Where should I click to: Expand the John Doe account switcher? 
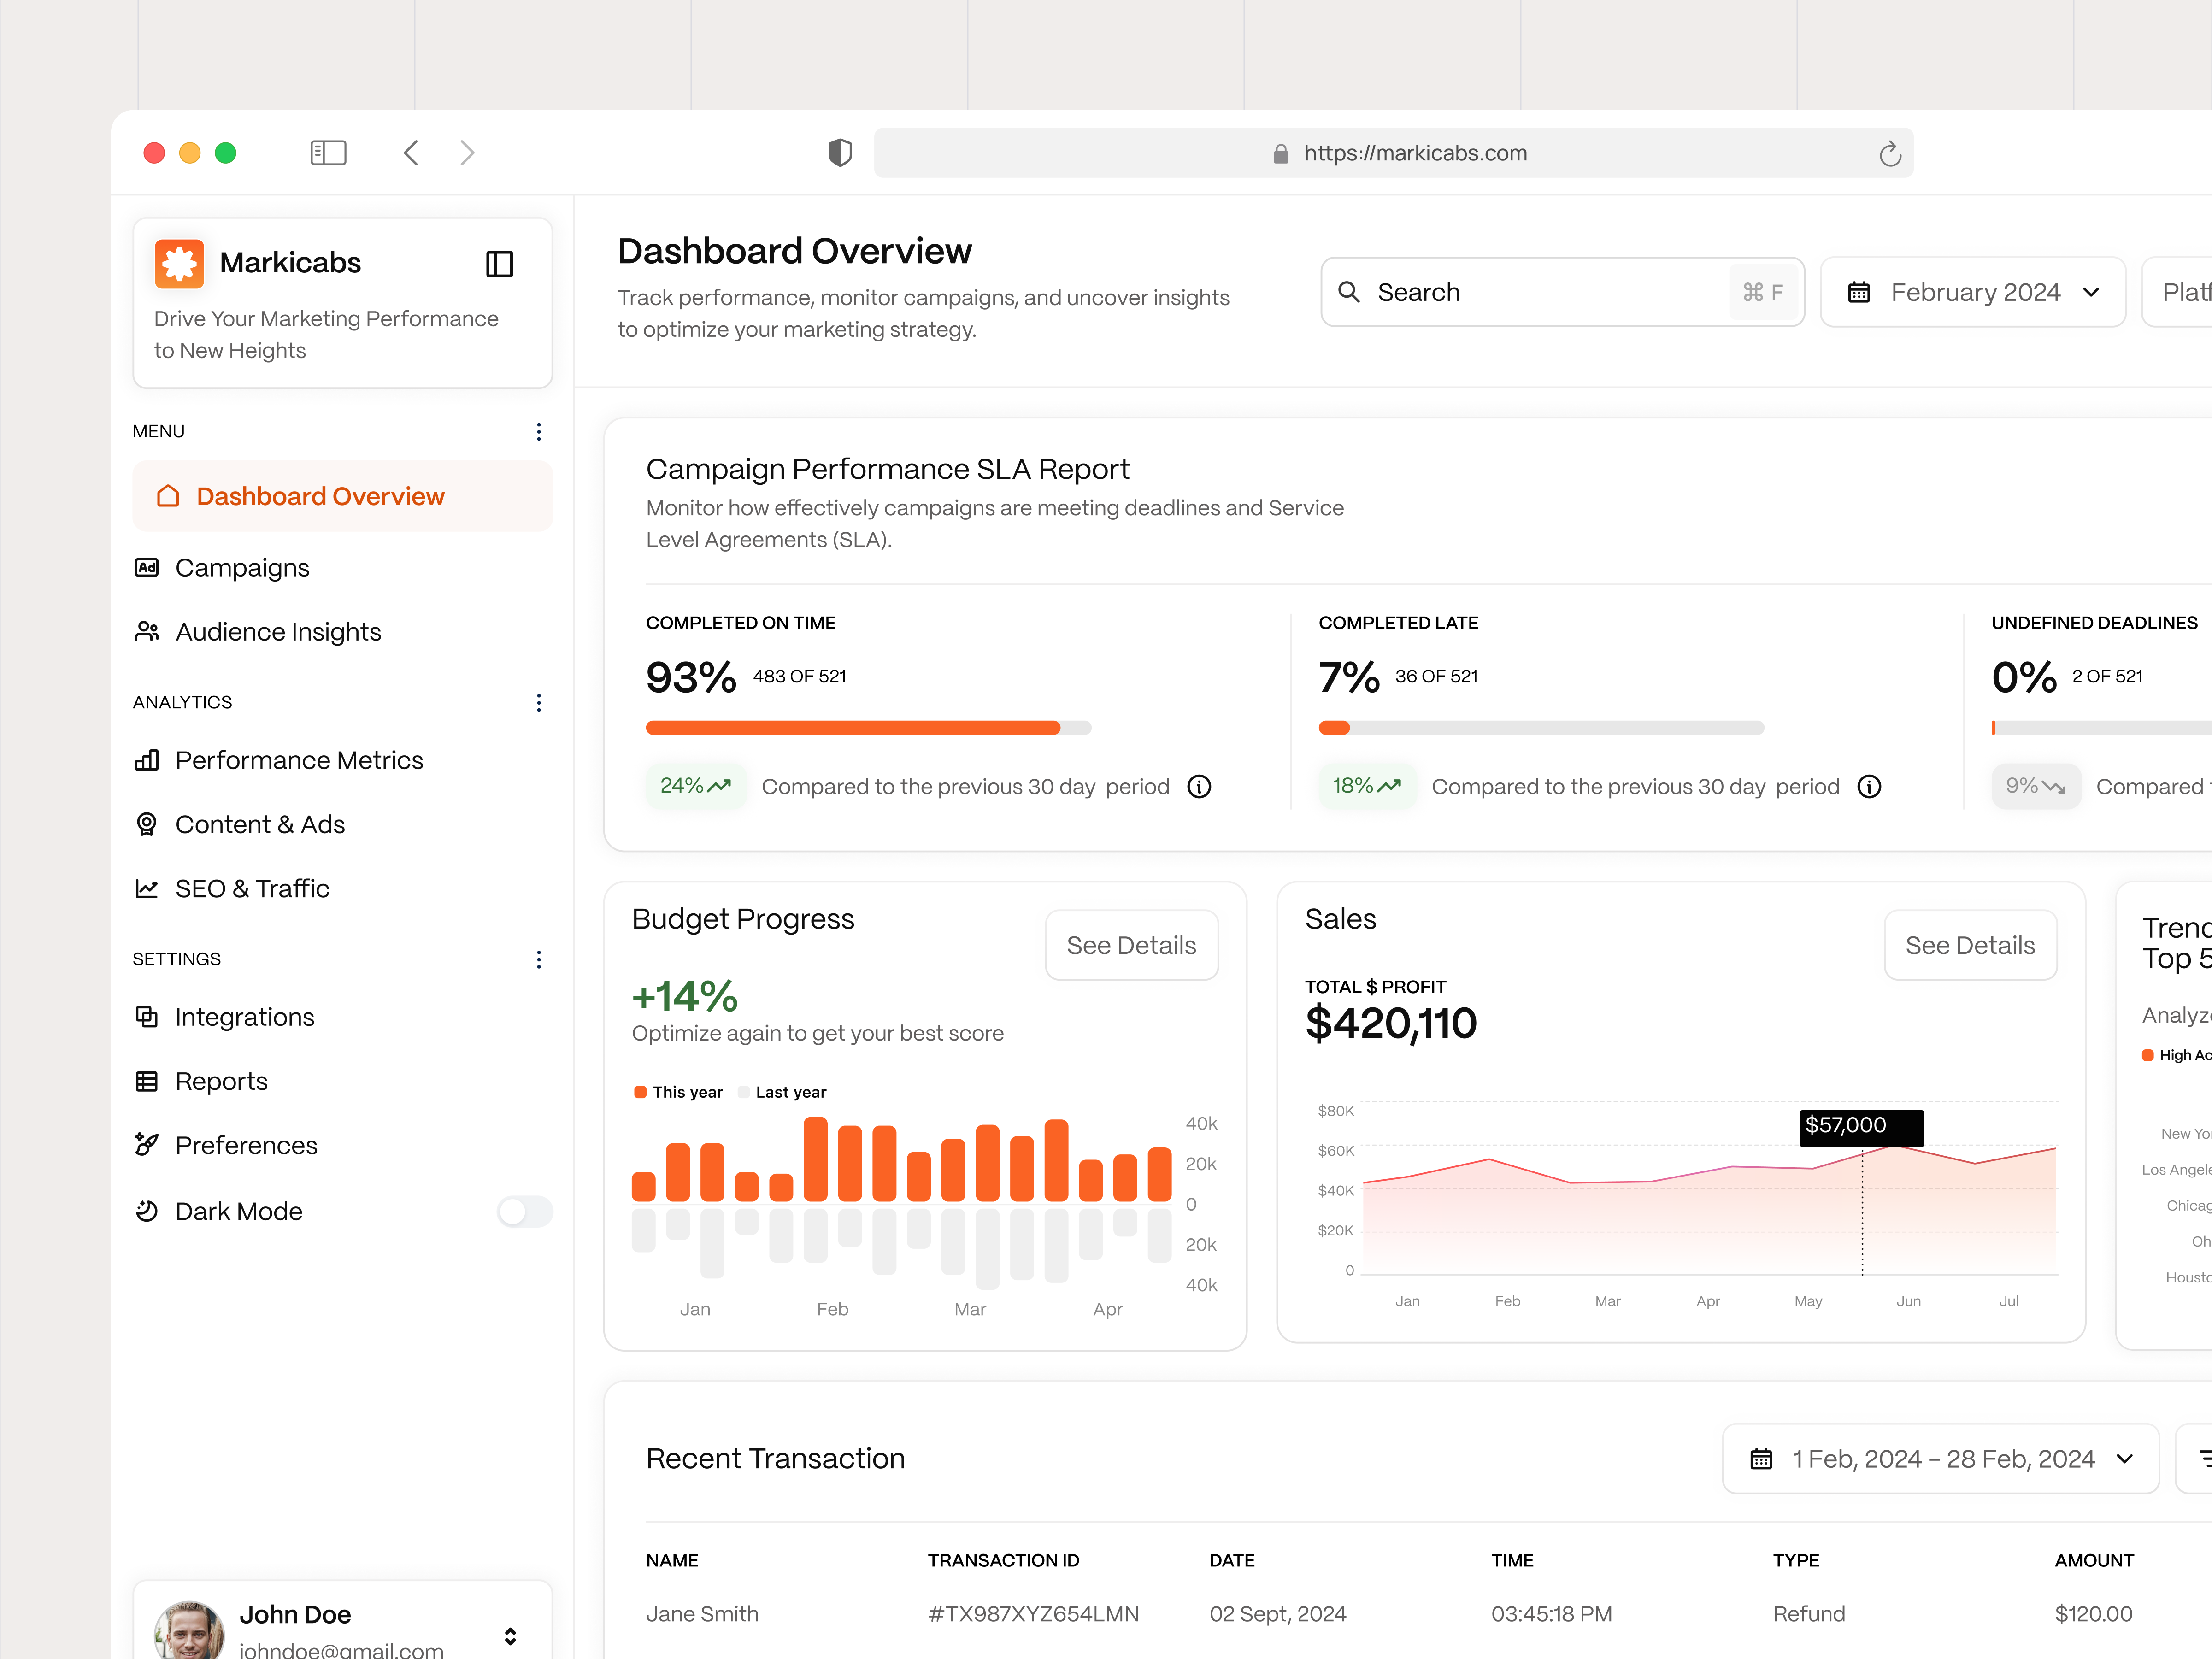pyautogui.click(x=510, y=1636)
